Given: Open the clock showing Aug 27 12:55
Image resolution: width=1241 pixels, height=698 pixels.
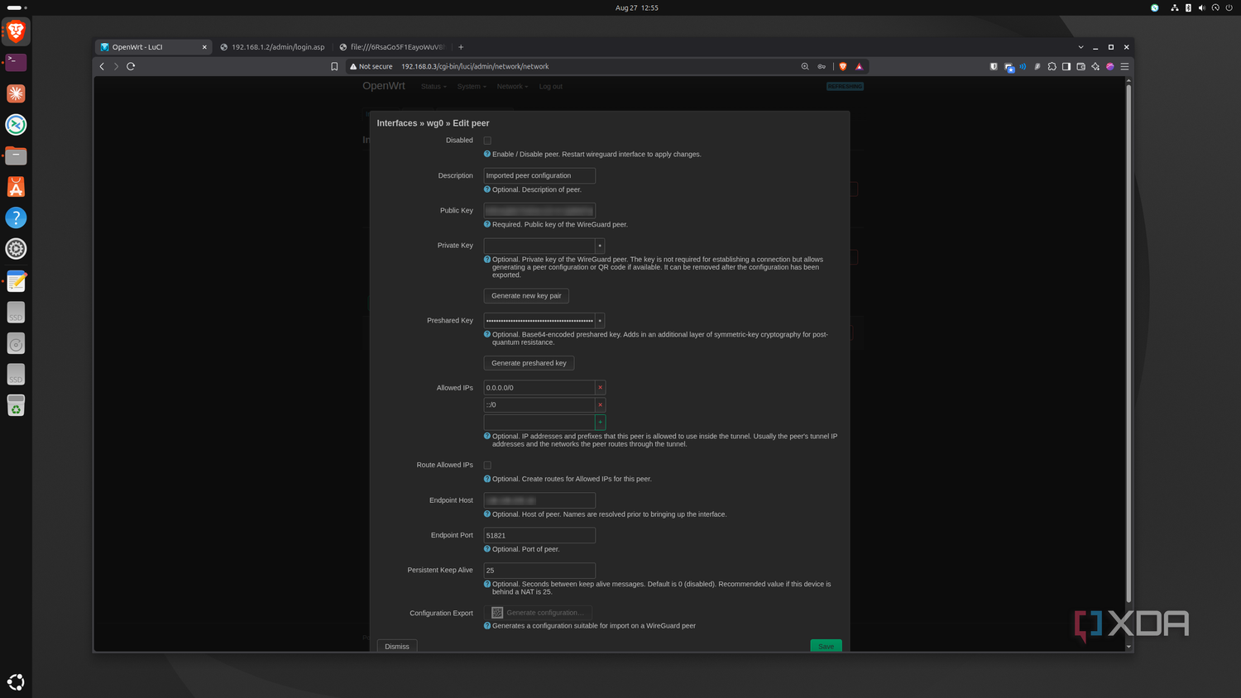Looking at the screenshot, I should [637, 7].
